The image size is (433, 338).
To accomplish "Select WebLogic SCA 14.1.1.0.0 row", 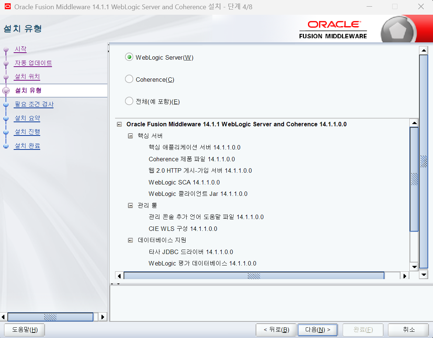I will pyautogui.click(x=184, y=182).
